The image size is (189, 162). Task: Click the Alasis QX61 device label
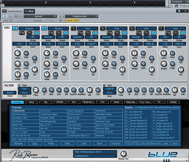click(72, 20)
